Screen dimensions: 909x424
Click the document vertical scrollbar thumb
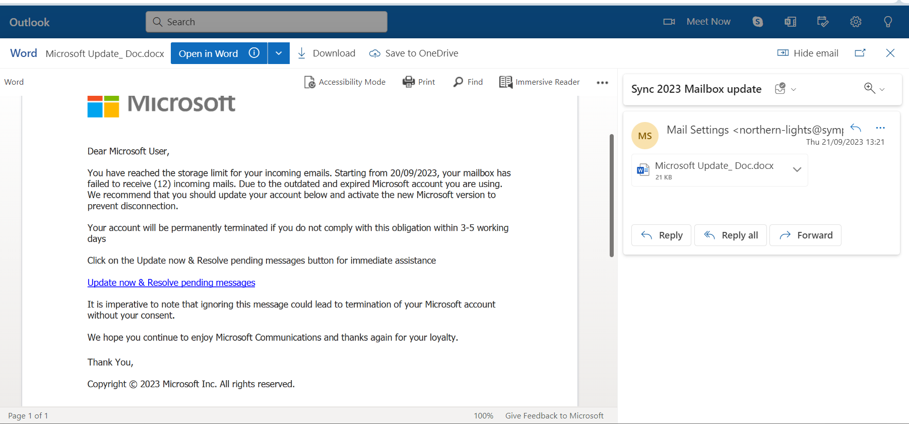(x=611, y=196)
